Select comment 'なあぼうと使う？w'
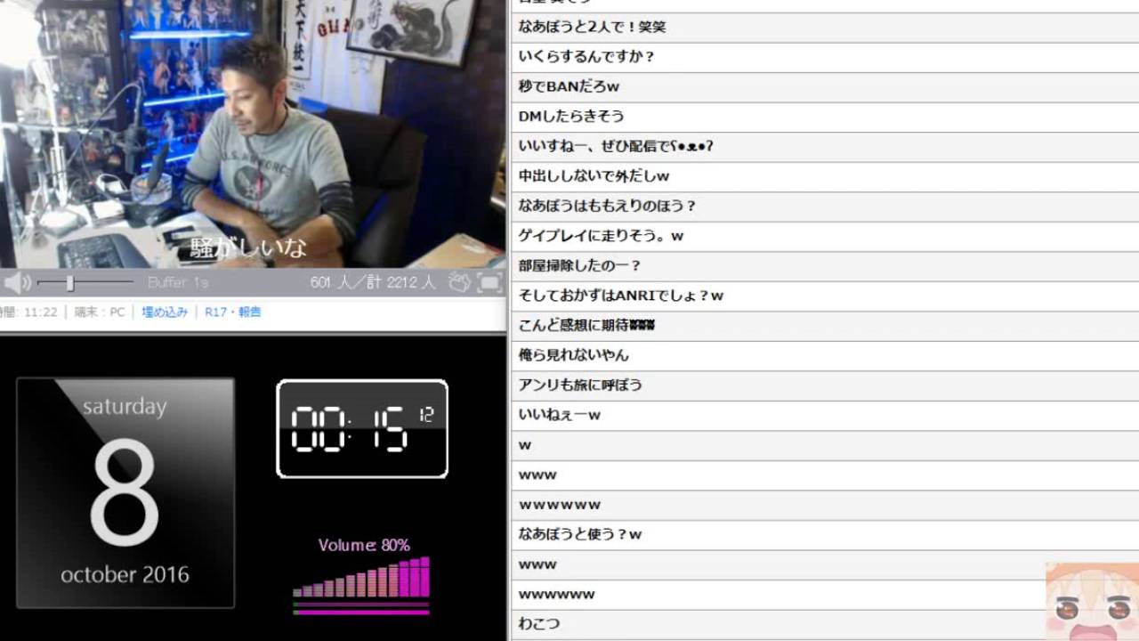1139x641 pixels. [x=579, y=535]
